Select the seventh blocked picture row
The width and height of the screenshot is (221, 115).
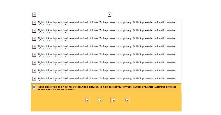tap(107, 71)
